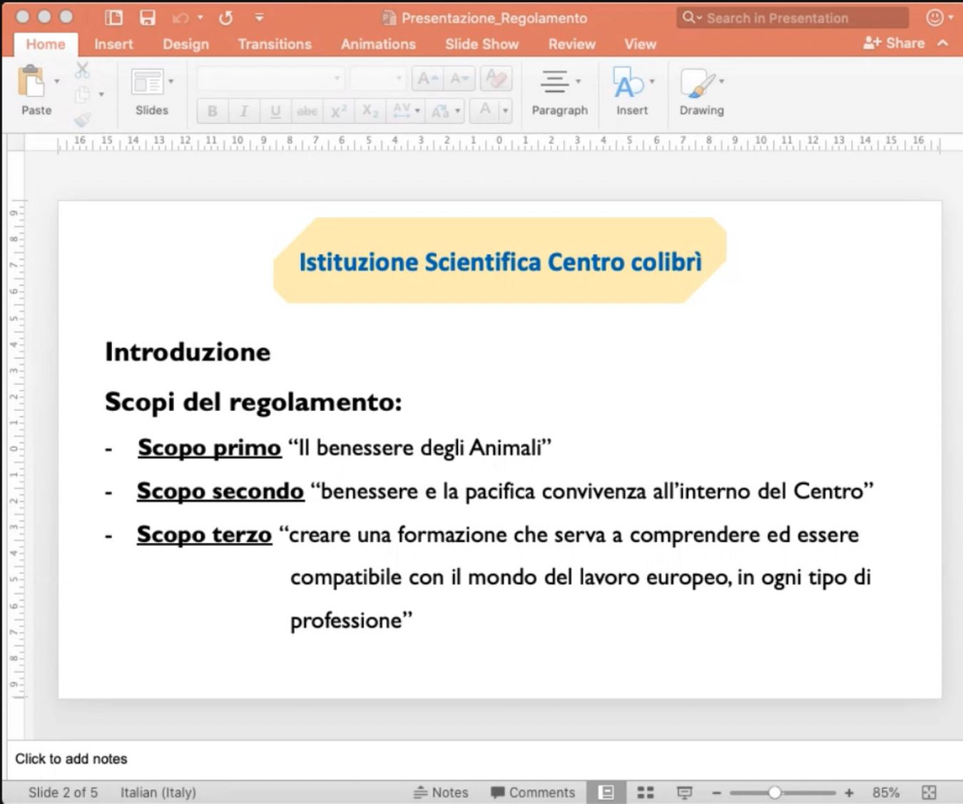Click the Copy icon
Screen dimensions: 963x804
pos(83,94)
